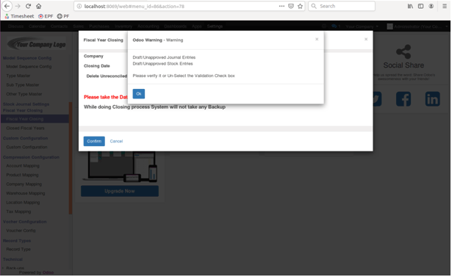Toggle the sidebar view icon
This screenshot has height=277, width=452.
[x=421, y=6]
